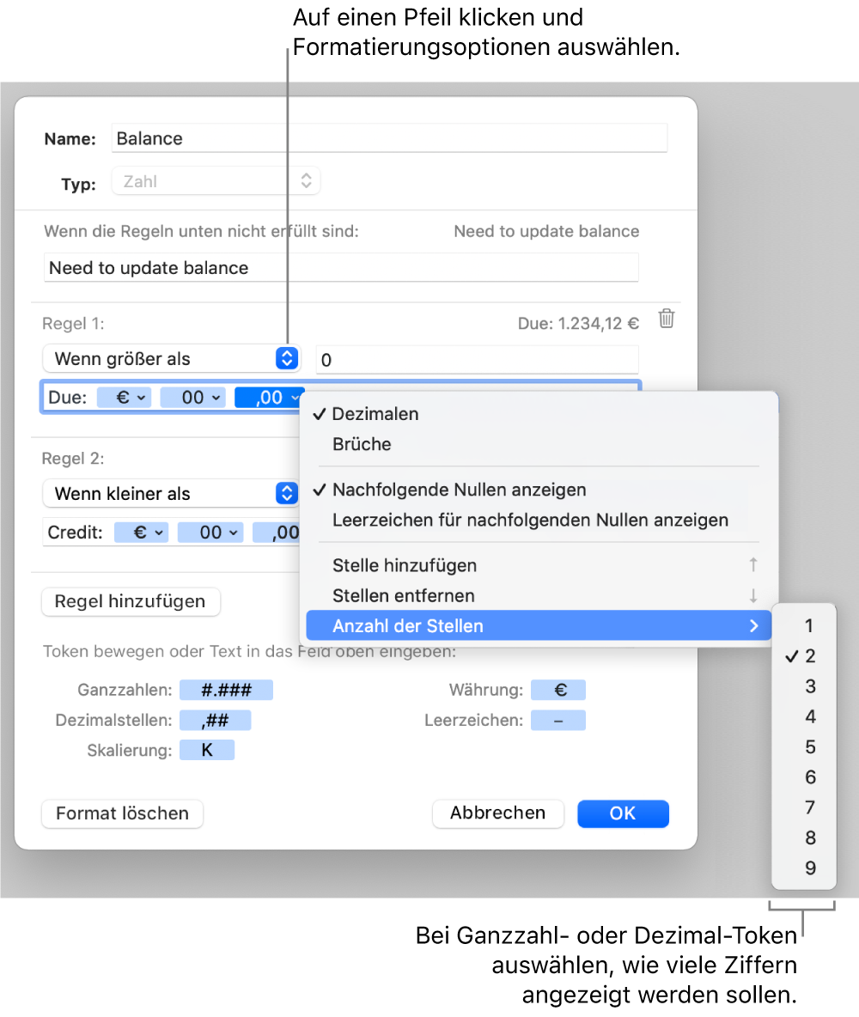Click the 'Format löschen' button

coord(122,813)
